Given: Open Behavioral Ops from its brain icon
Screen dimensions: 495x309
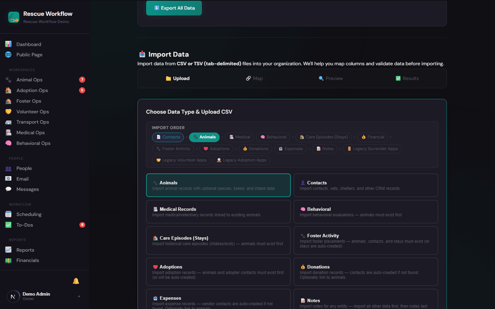Looking at the screenshot, I should pyautogui.click(x=9, y=143).
